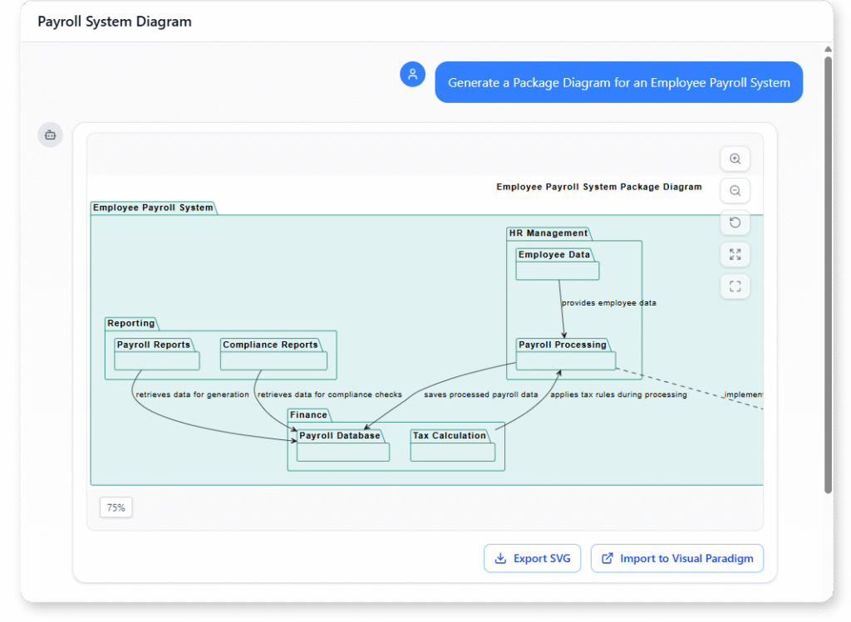Select the Tax Calculation package
851x622 pixels.
449,435
